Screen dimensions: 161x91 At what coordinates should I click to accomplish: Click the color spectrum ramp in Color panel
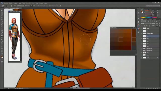(x=149, y=17)
